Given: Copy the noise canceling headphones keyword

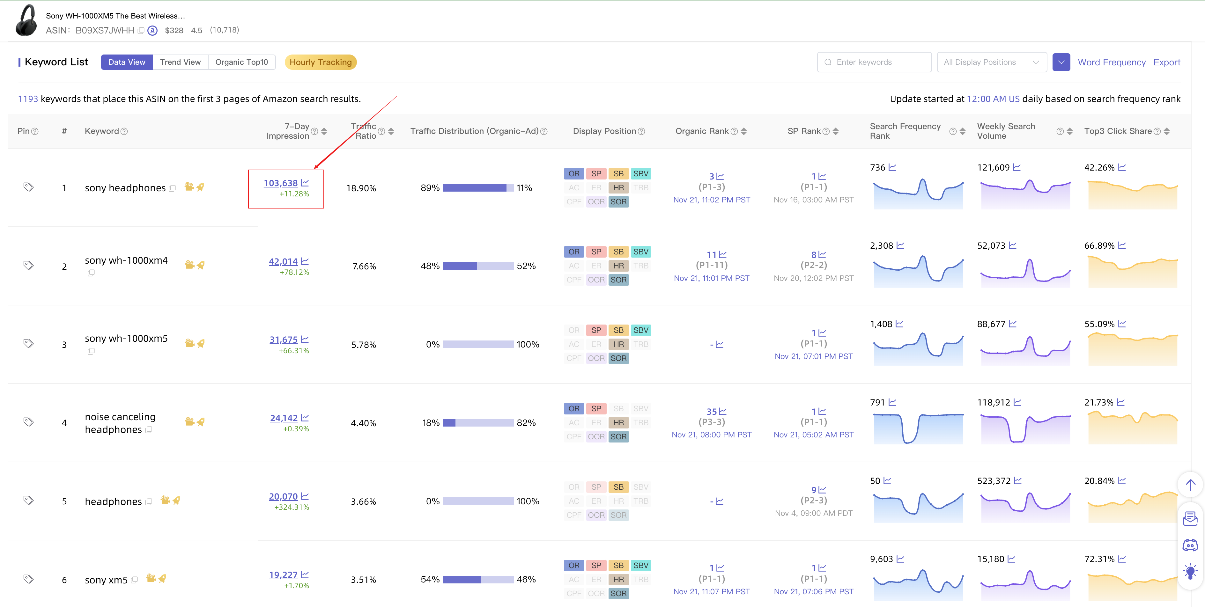Looking at the screenshot, I should 149,430.
